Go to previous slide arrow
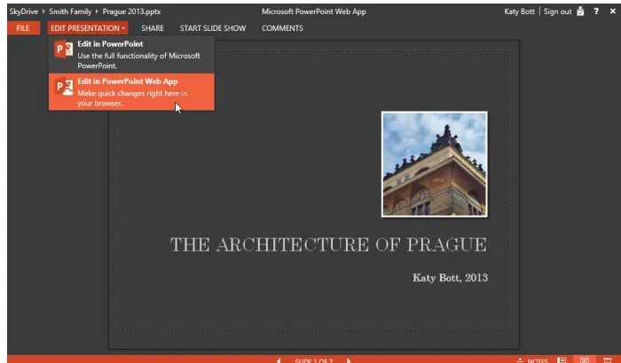The height and width of the screenshot is (363, 621). click(279, 360)
